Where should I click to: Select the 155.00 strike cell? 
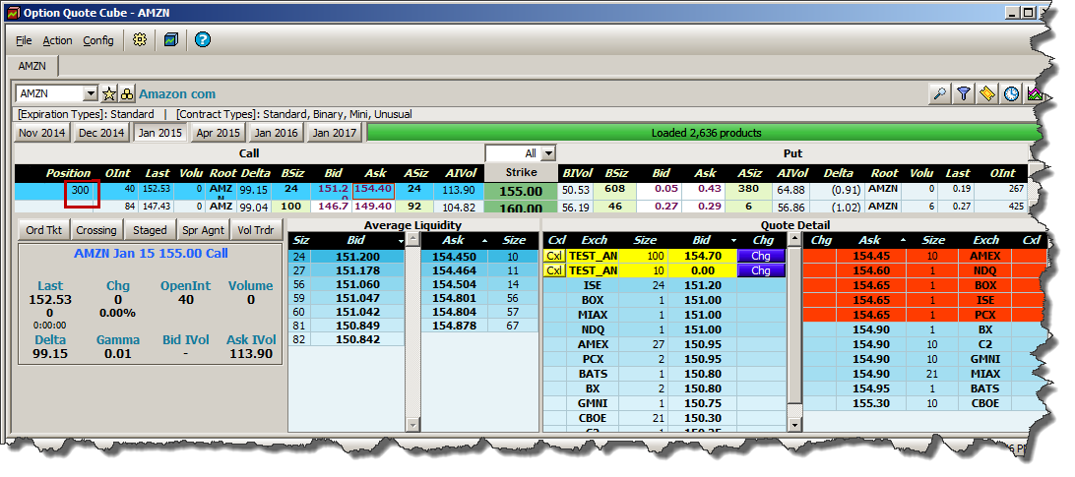coord(521,191)
